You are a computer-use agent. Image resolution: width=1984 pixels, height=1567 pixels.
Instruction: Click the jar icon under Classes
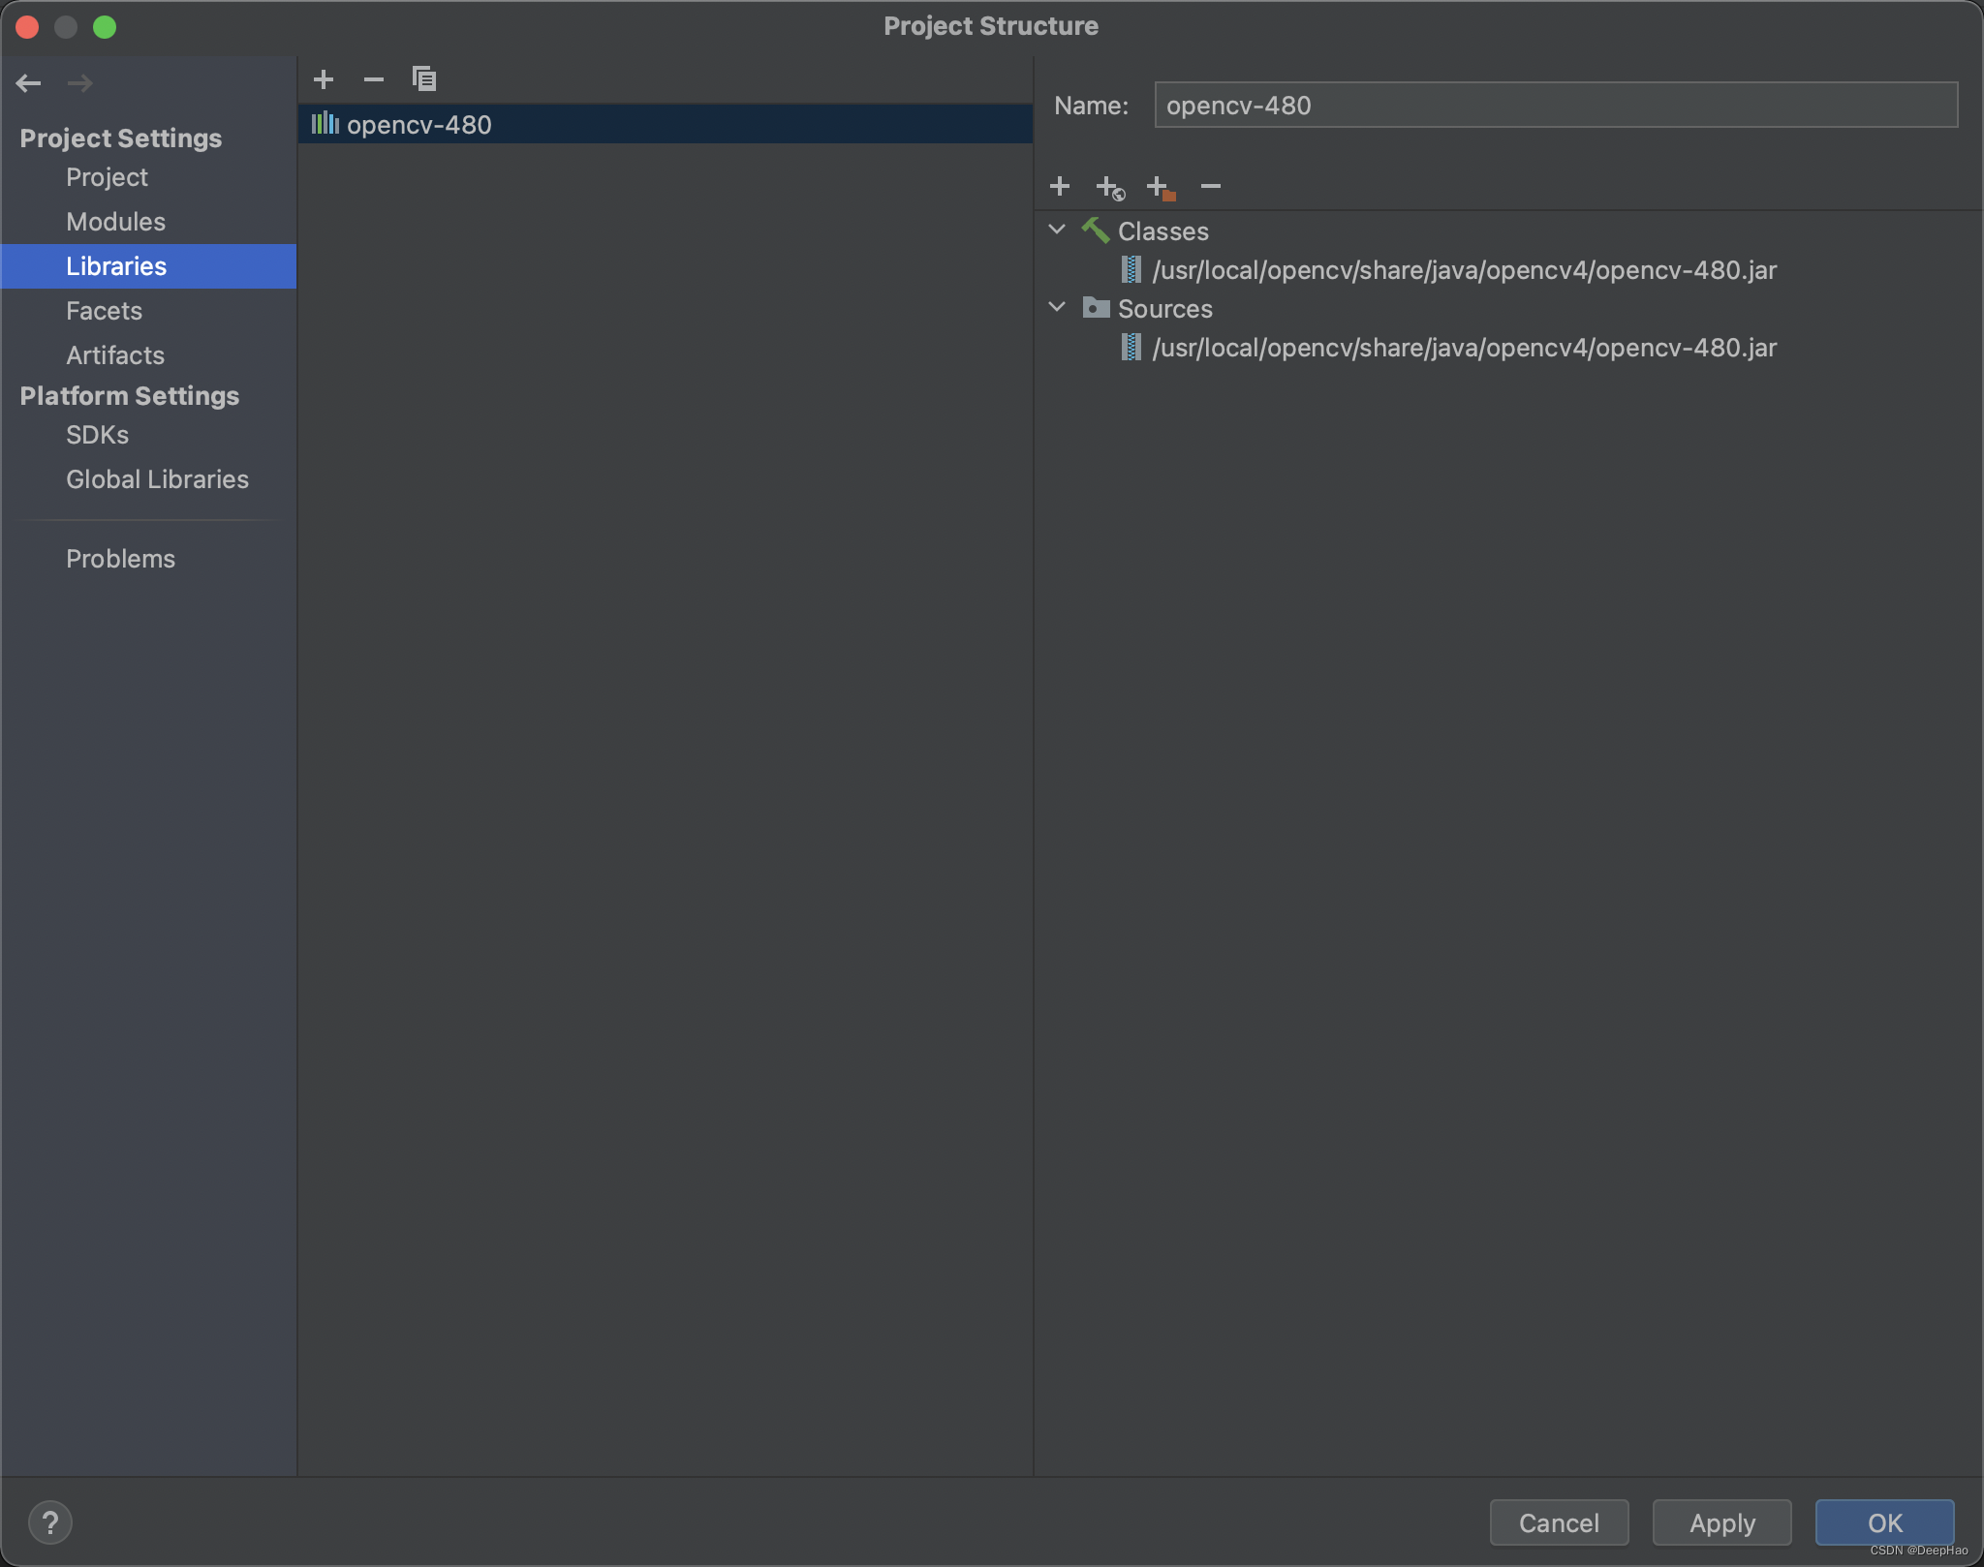pos(1131,269)
